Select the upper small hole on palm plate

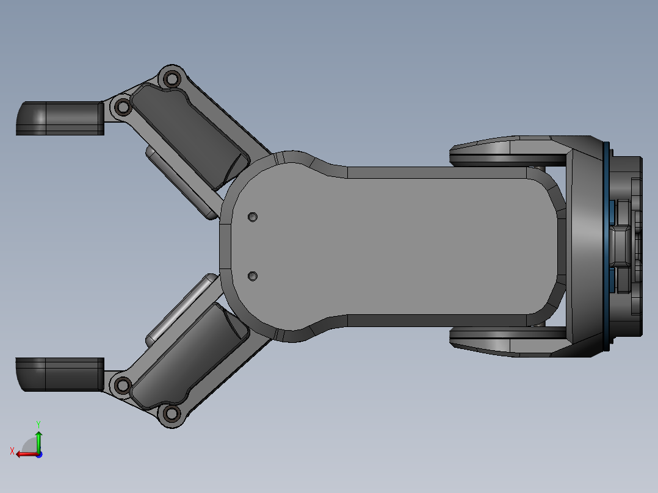[253, 217]
